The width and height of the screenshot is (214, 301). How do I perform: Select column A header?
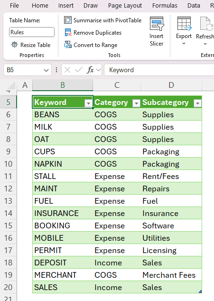25,85
